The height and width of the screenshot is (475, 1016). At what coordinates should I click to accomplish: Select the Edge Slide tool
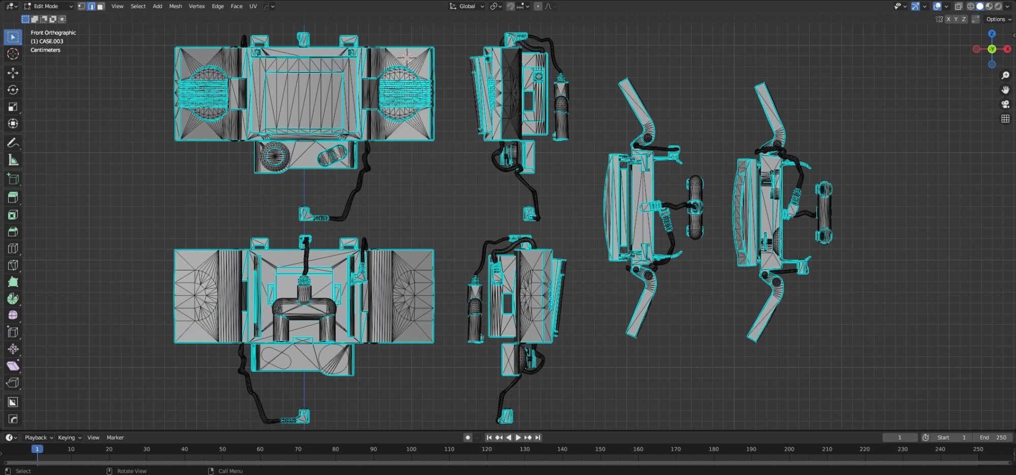(x=13, y=332)
